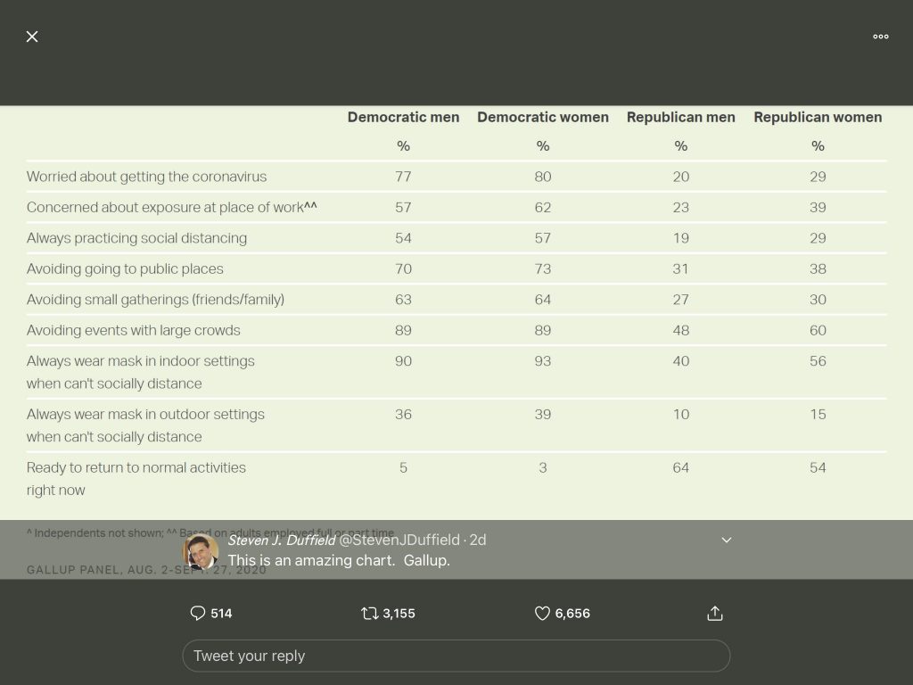Viewport: 913px width, 685px height.
Task: Open the share tweet icon
Action: [x=714, y=613]
